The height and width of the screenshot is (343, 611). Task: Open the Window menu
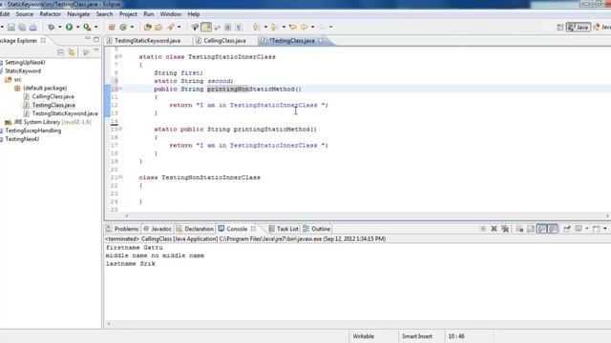point(171,14)
